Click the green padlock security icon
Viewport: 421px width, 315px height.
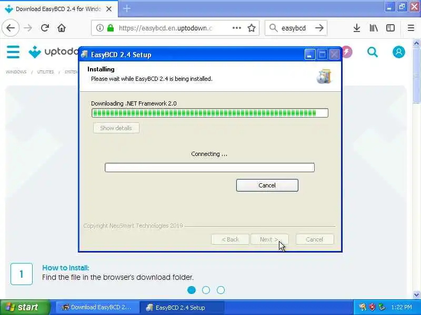111,28
